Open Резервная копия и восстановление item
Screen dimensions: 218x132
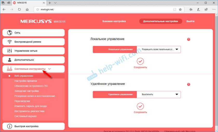(35, 96)
